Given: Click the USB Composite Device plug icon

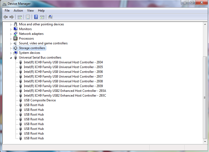Looking at the screenshot, I should click(21, 100).
